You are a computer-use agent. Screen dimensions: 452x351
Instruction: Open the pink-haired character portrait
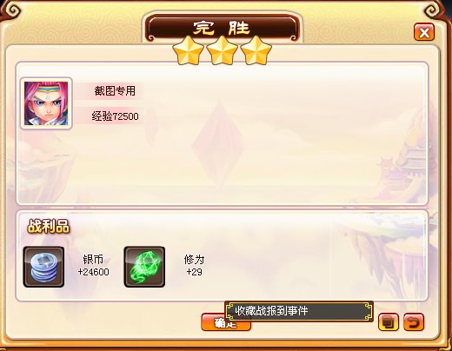46,103
